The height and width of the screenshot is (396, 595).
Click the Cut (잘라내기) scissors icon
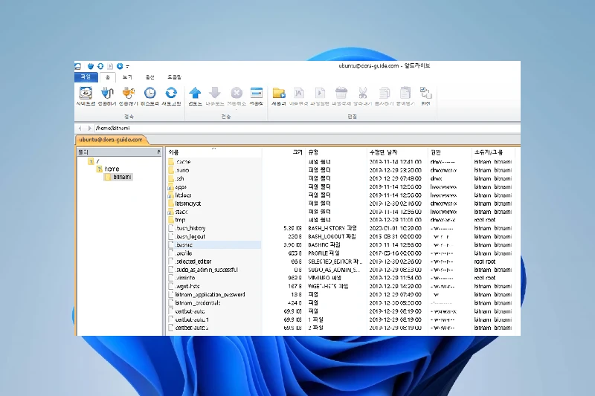click(x=362, y=96)
